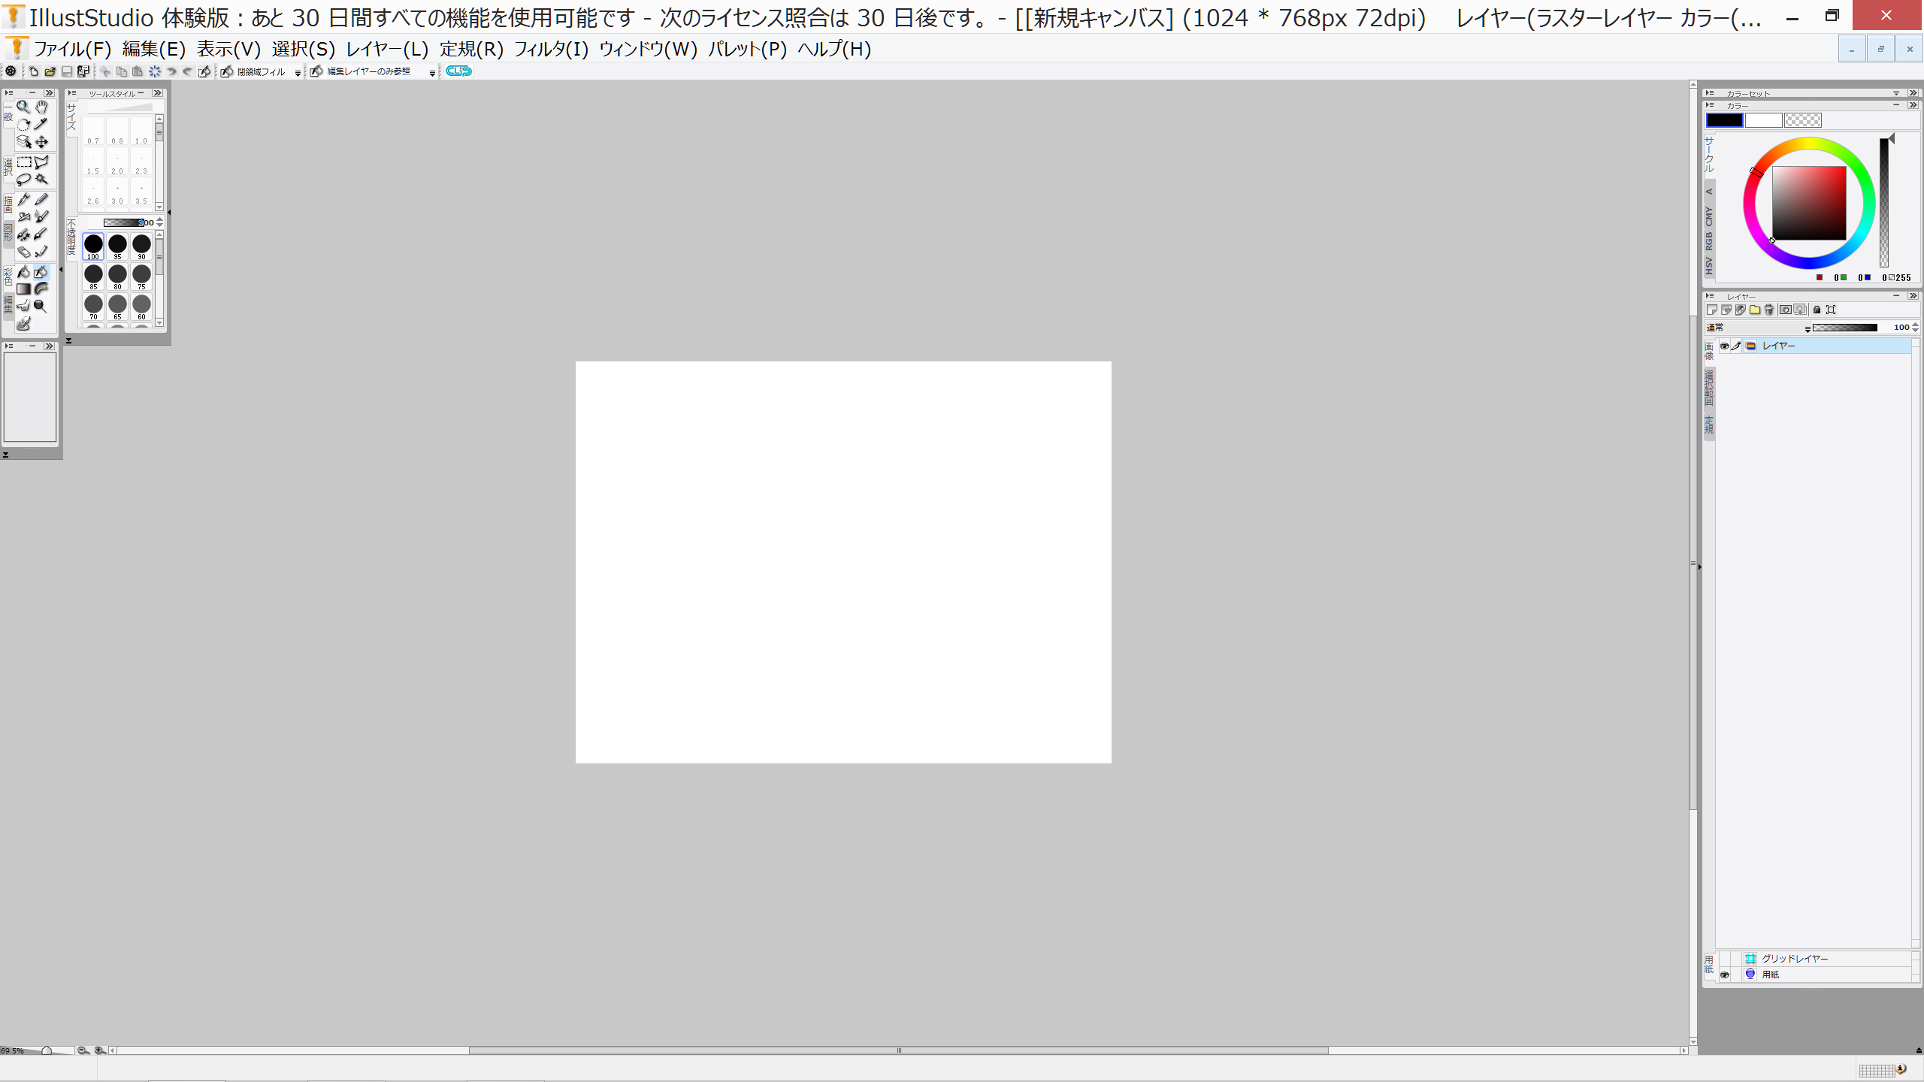Click the delete layer trash icon
This screenshot has width=1924, height=1082.
pyautogui.click(x=1769, y=310)
